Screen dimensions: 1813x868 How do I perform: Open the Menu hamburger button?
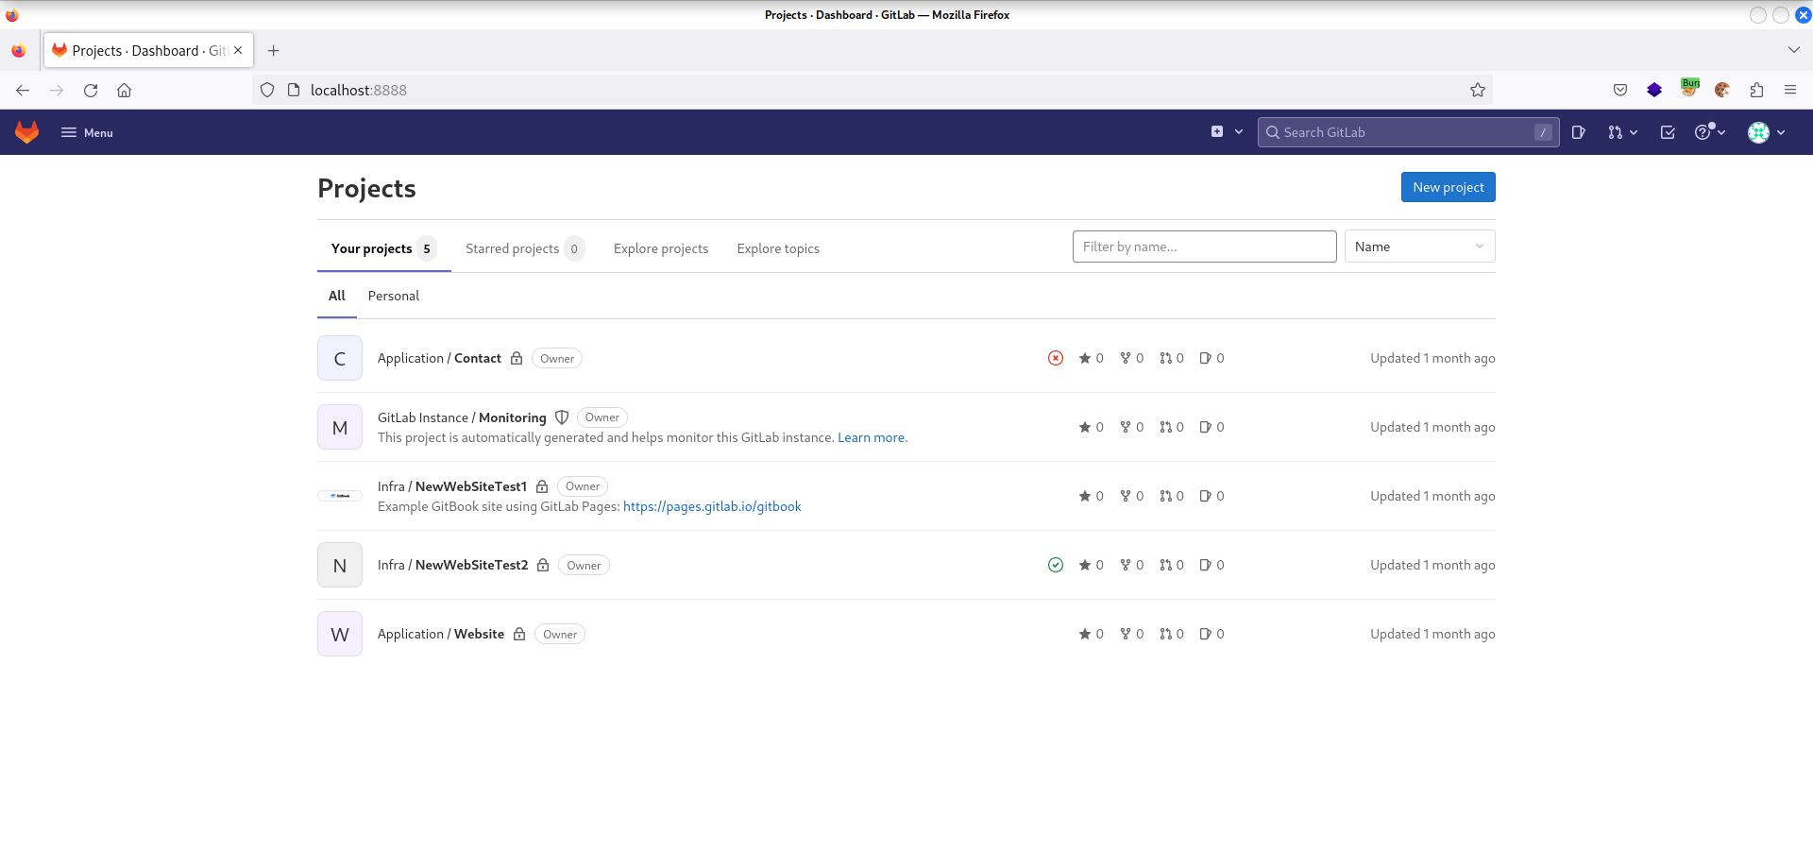tap(87, 133)
